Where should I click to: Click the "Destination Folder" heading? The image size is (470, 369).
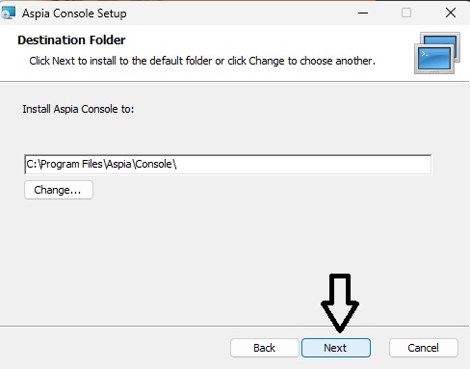click(71, 40)
